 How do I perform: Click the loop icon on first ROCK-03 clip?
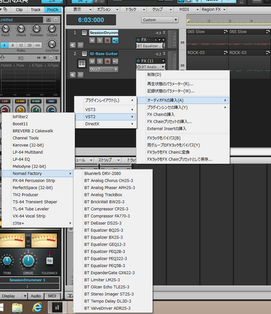pos(225,53)
